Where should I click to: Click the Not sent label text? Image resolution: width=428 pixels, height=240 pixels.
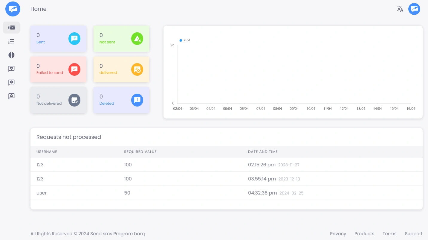tap(107, 42)
